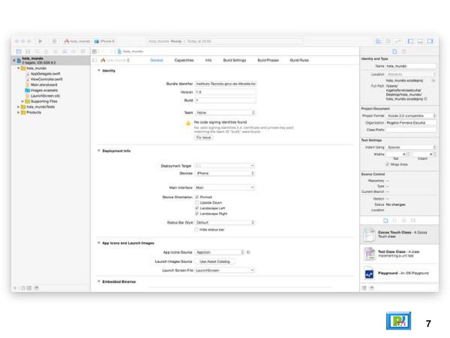Toggle projects and targets list sidebar icon
This screenshot has height=338, width=450.
click(95, 60)
